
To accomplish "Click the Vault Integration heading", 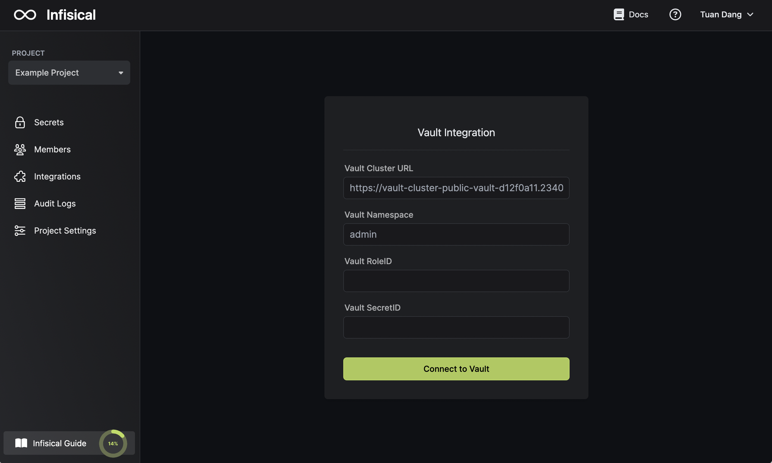I will pyautogui.click(x=456, y=133).
